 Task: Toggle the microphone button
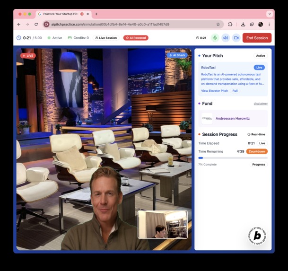click(215, 38)
